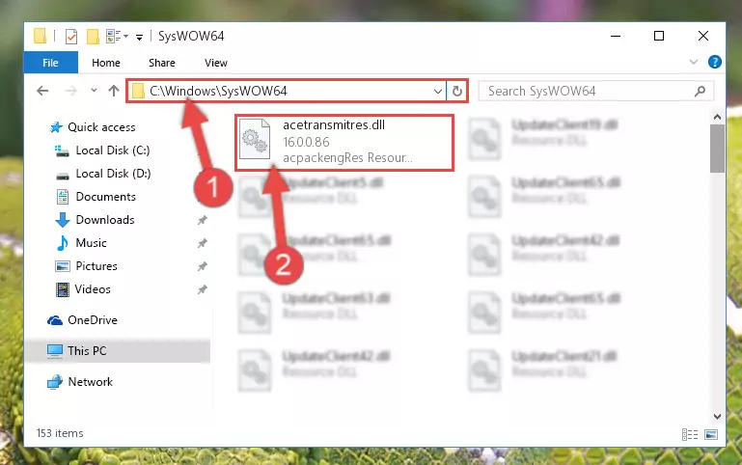Click the acetransmitres.dll gear file icon
Image resolution: width=742 pixels, height=465 pixels.
[x=255, y=140]
